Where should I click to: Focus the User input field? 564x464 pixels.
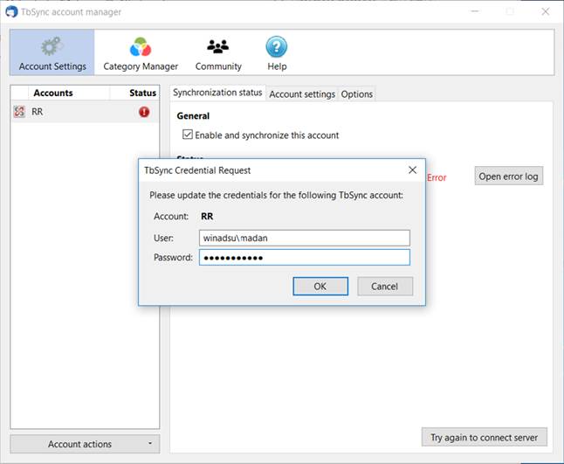[305, 238]
